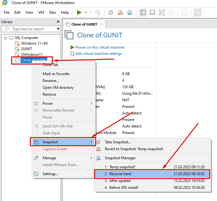Click the Snapshot menu item icon
This screenshot has height=201, width=217.
click(x=36, y=142)
